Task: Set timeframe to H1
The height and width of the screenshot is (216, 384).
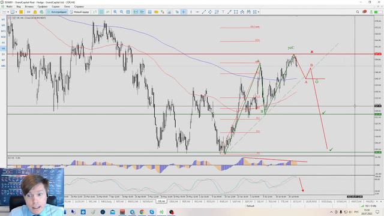Action: [3, 43]
